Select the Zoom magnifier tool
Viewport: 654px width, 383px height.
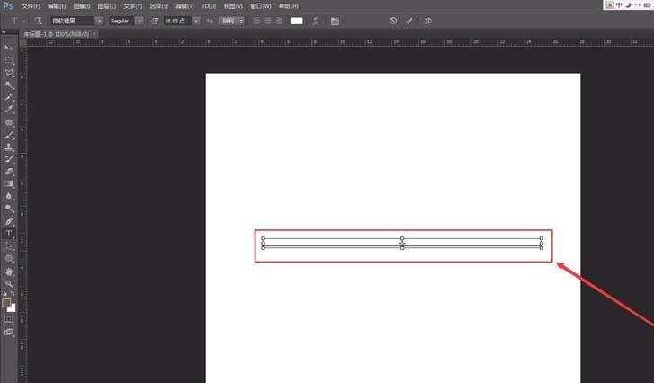9,282
